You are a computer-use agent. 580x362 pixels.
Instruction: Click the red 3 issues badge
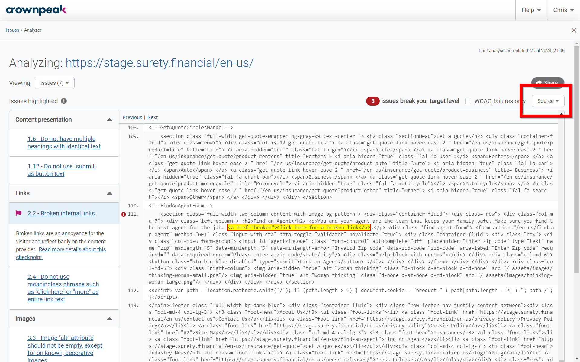click(x=373, y=101)
